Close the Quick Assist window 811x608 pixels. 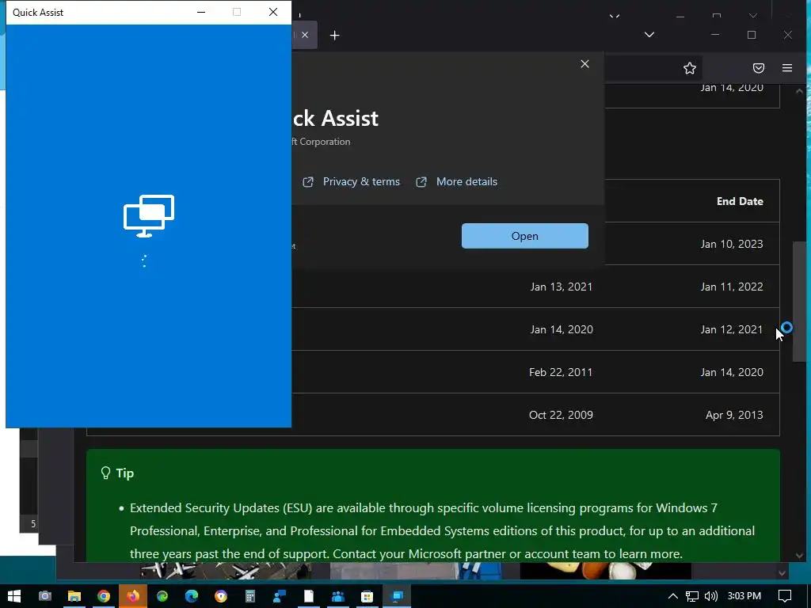[273, 12]
